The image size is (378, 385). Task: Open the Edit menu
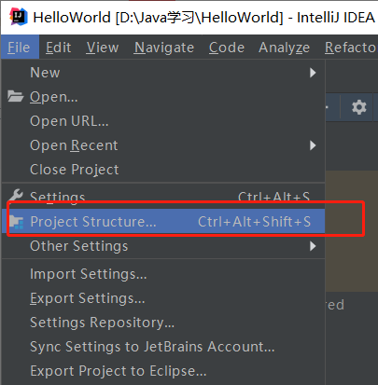[x=59, y=48]
